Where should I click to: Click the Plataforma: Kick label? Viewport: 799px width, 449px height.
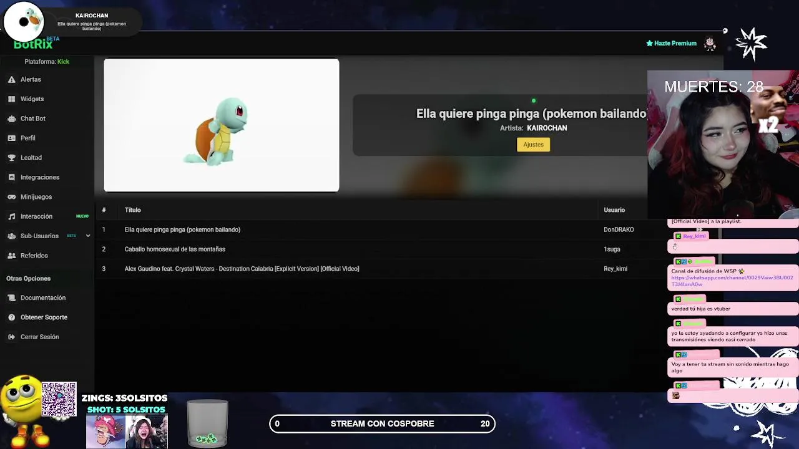[x=47, y=62]
